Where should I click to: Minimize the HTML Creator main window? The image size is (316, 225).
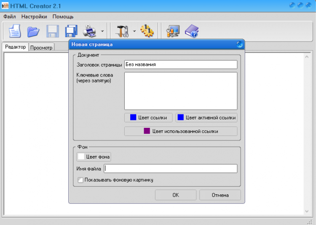pos(292,5)
